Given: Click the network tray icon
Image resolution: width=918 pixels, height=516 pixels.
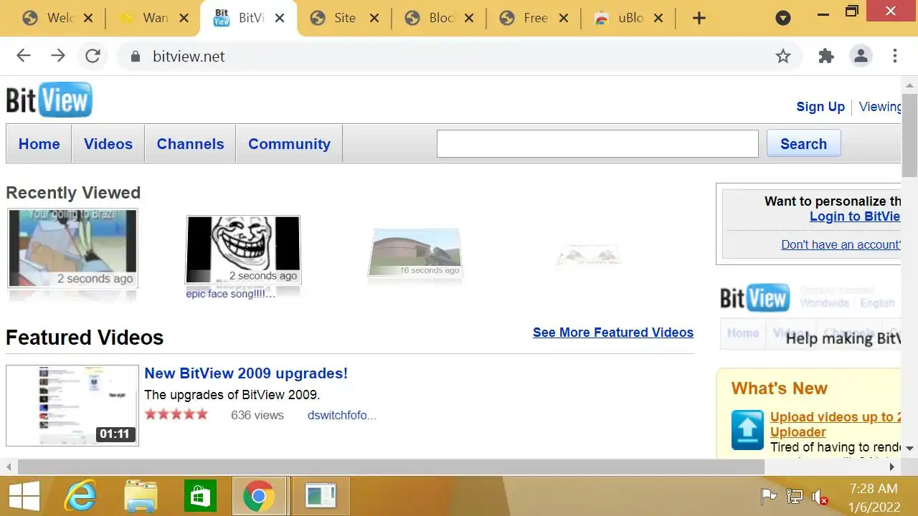Looking at the screenshot, I should pyautogui.click(x=794, y=496).
